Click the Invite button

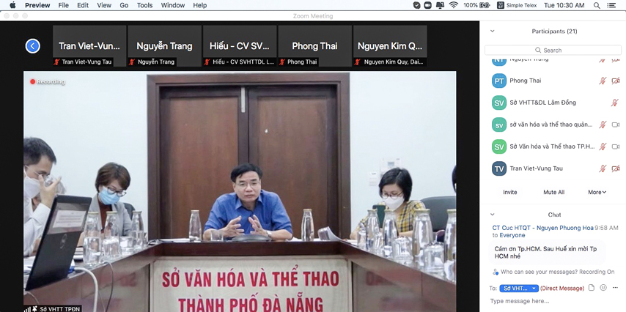click(x=510, y=193)
